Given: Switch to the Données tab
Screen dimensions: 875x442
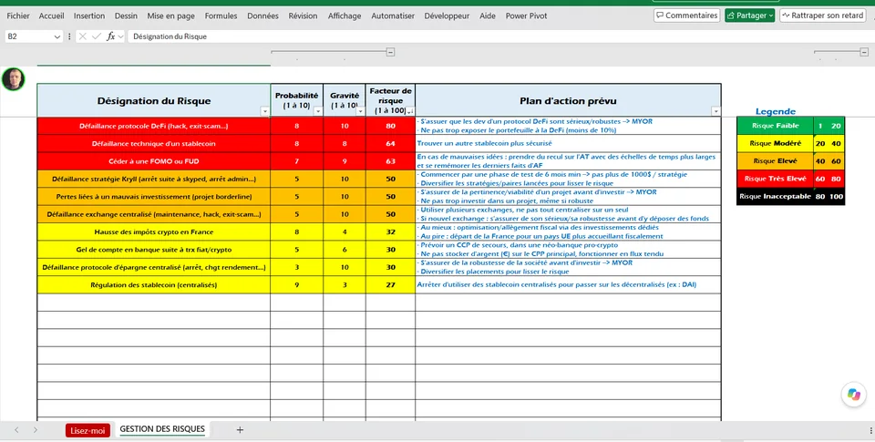Looking at the screenshot, I should tap(262, 16).
